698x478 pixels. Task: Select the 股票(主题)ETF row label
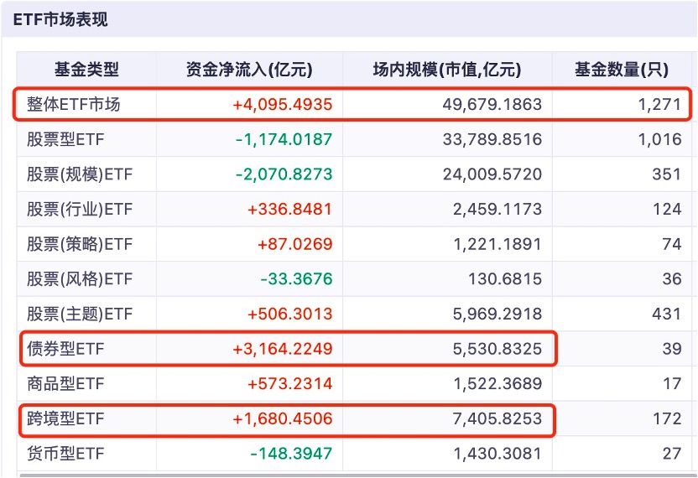[80, 314]
